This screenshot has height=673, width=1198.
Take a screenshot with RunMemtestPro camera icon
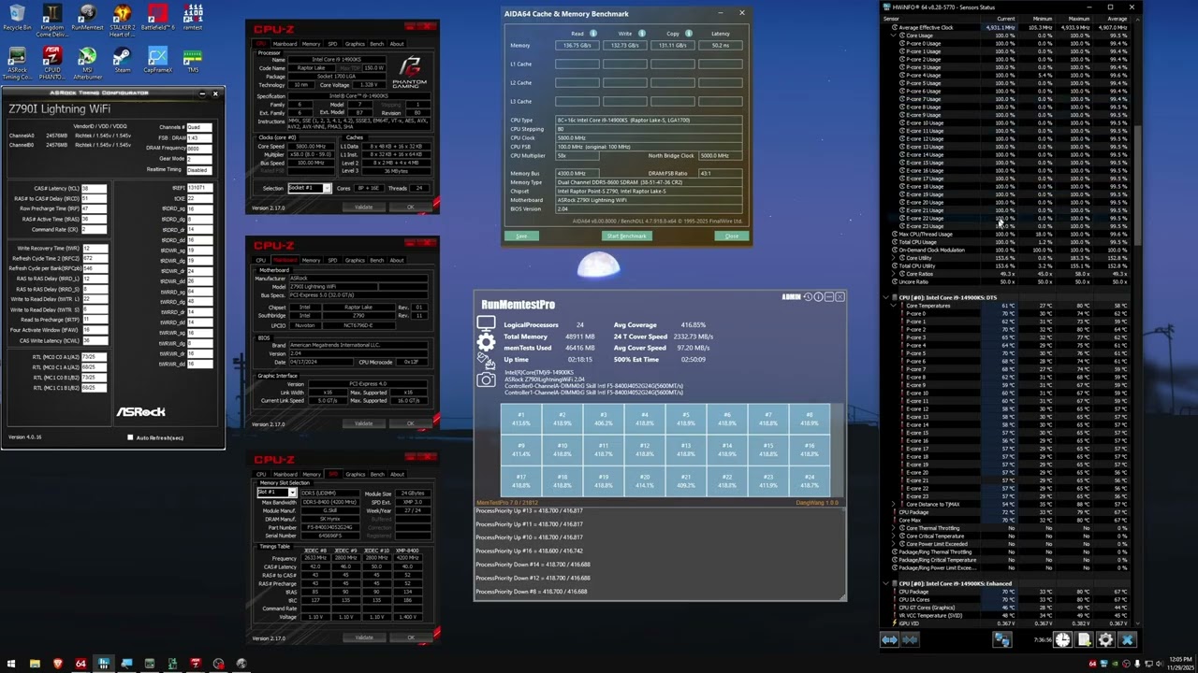pyautogui.click(x=486, y=379)
